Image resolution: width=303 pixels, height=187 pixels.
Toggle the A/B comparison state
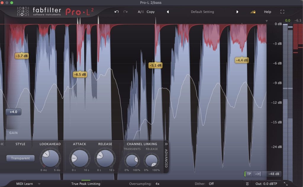click(x=141, y=12)
